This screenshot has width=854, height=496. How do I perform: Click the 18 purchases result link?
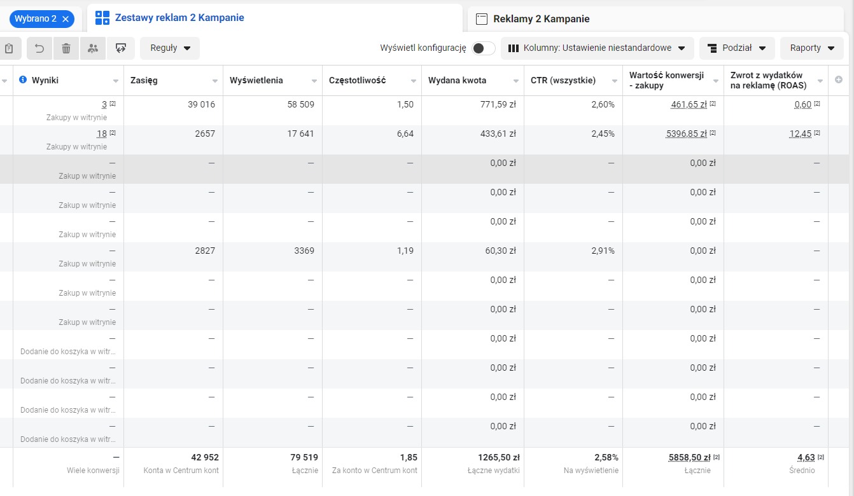102,134
